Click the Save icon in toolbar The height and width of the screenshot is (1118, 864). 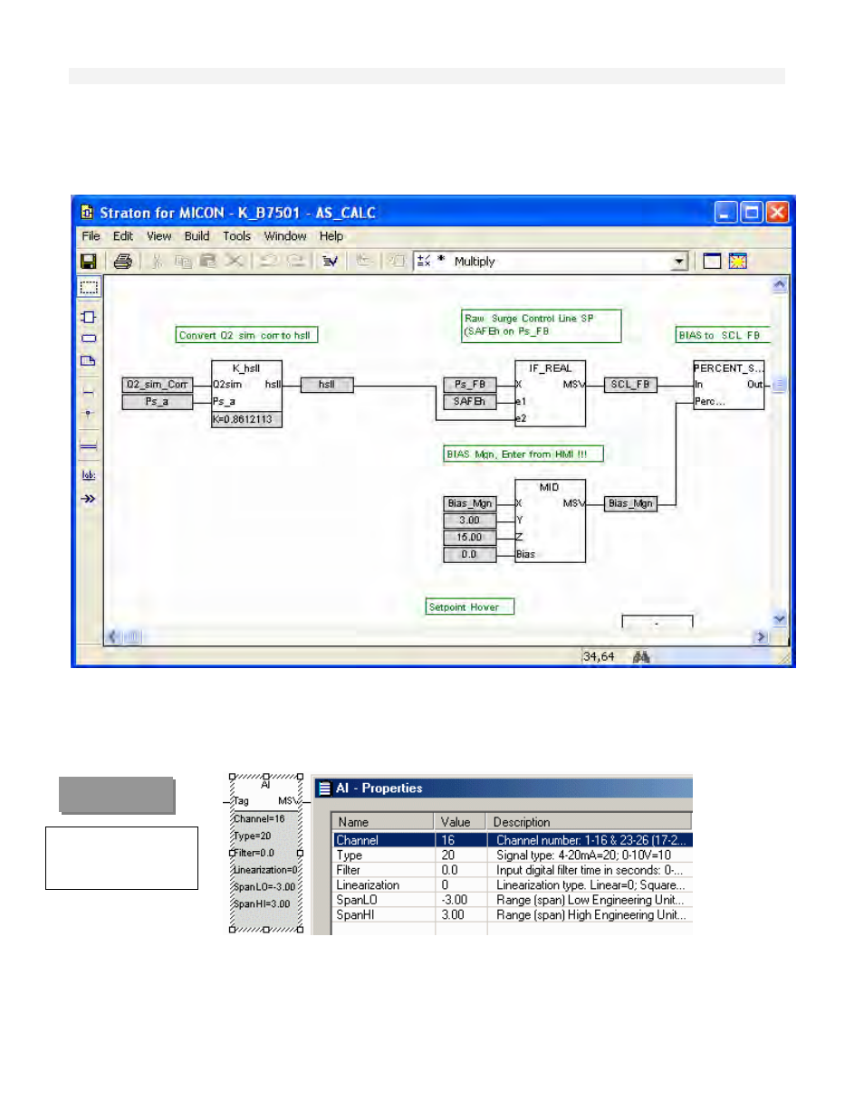coord(88,262)
